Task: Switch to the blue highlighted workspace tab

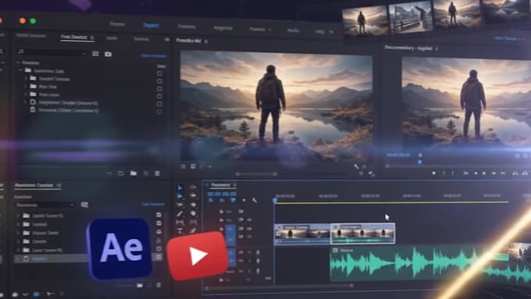Action: point(151,26)
